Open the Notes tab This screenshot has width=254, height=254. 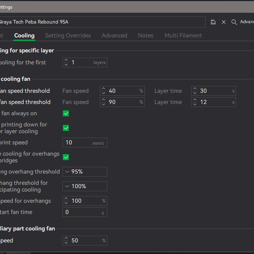(x=146, y=36)
